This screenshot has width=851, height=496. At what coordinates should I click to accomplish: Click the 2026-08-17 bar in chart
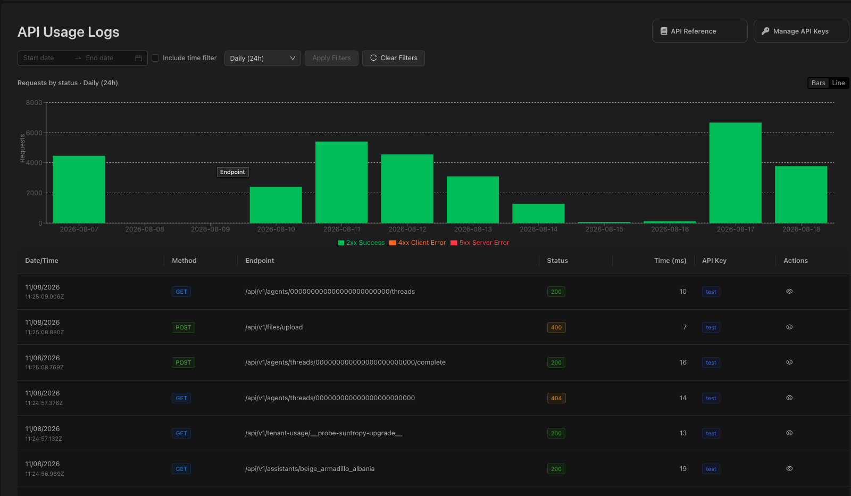735,173
